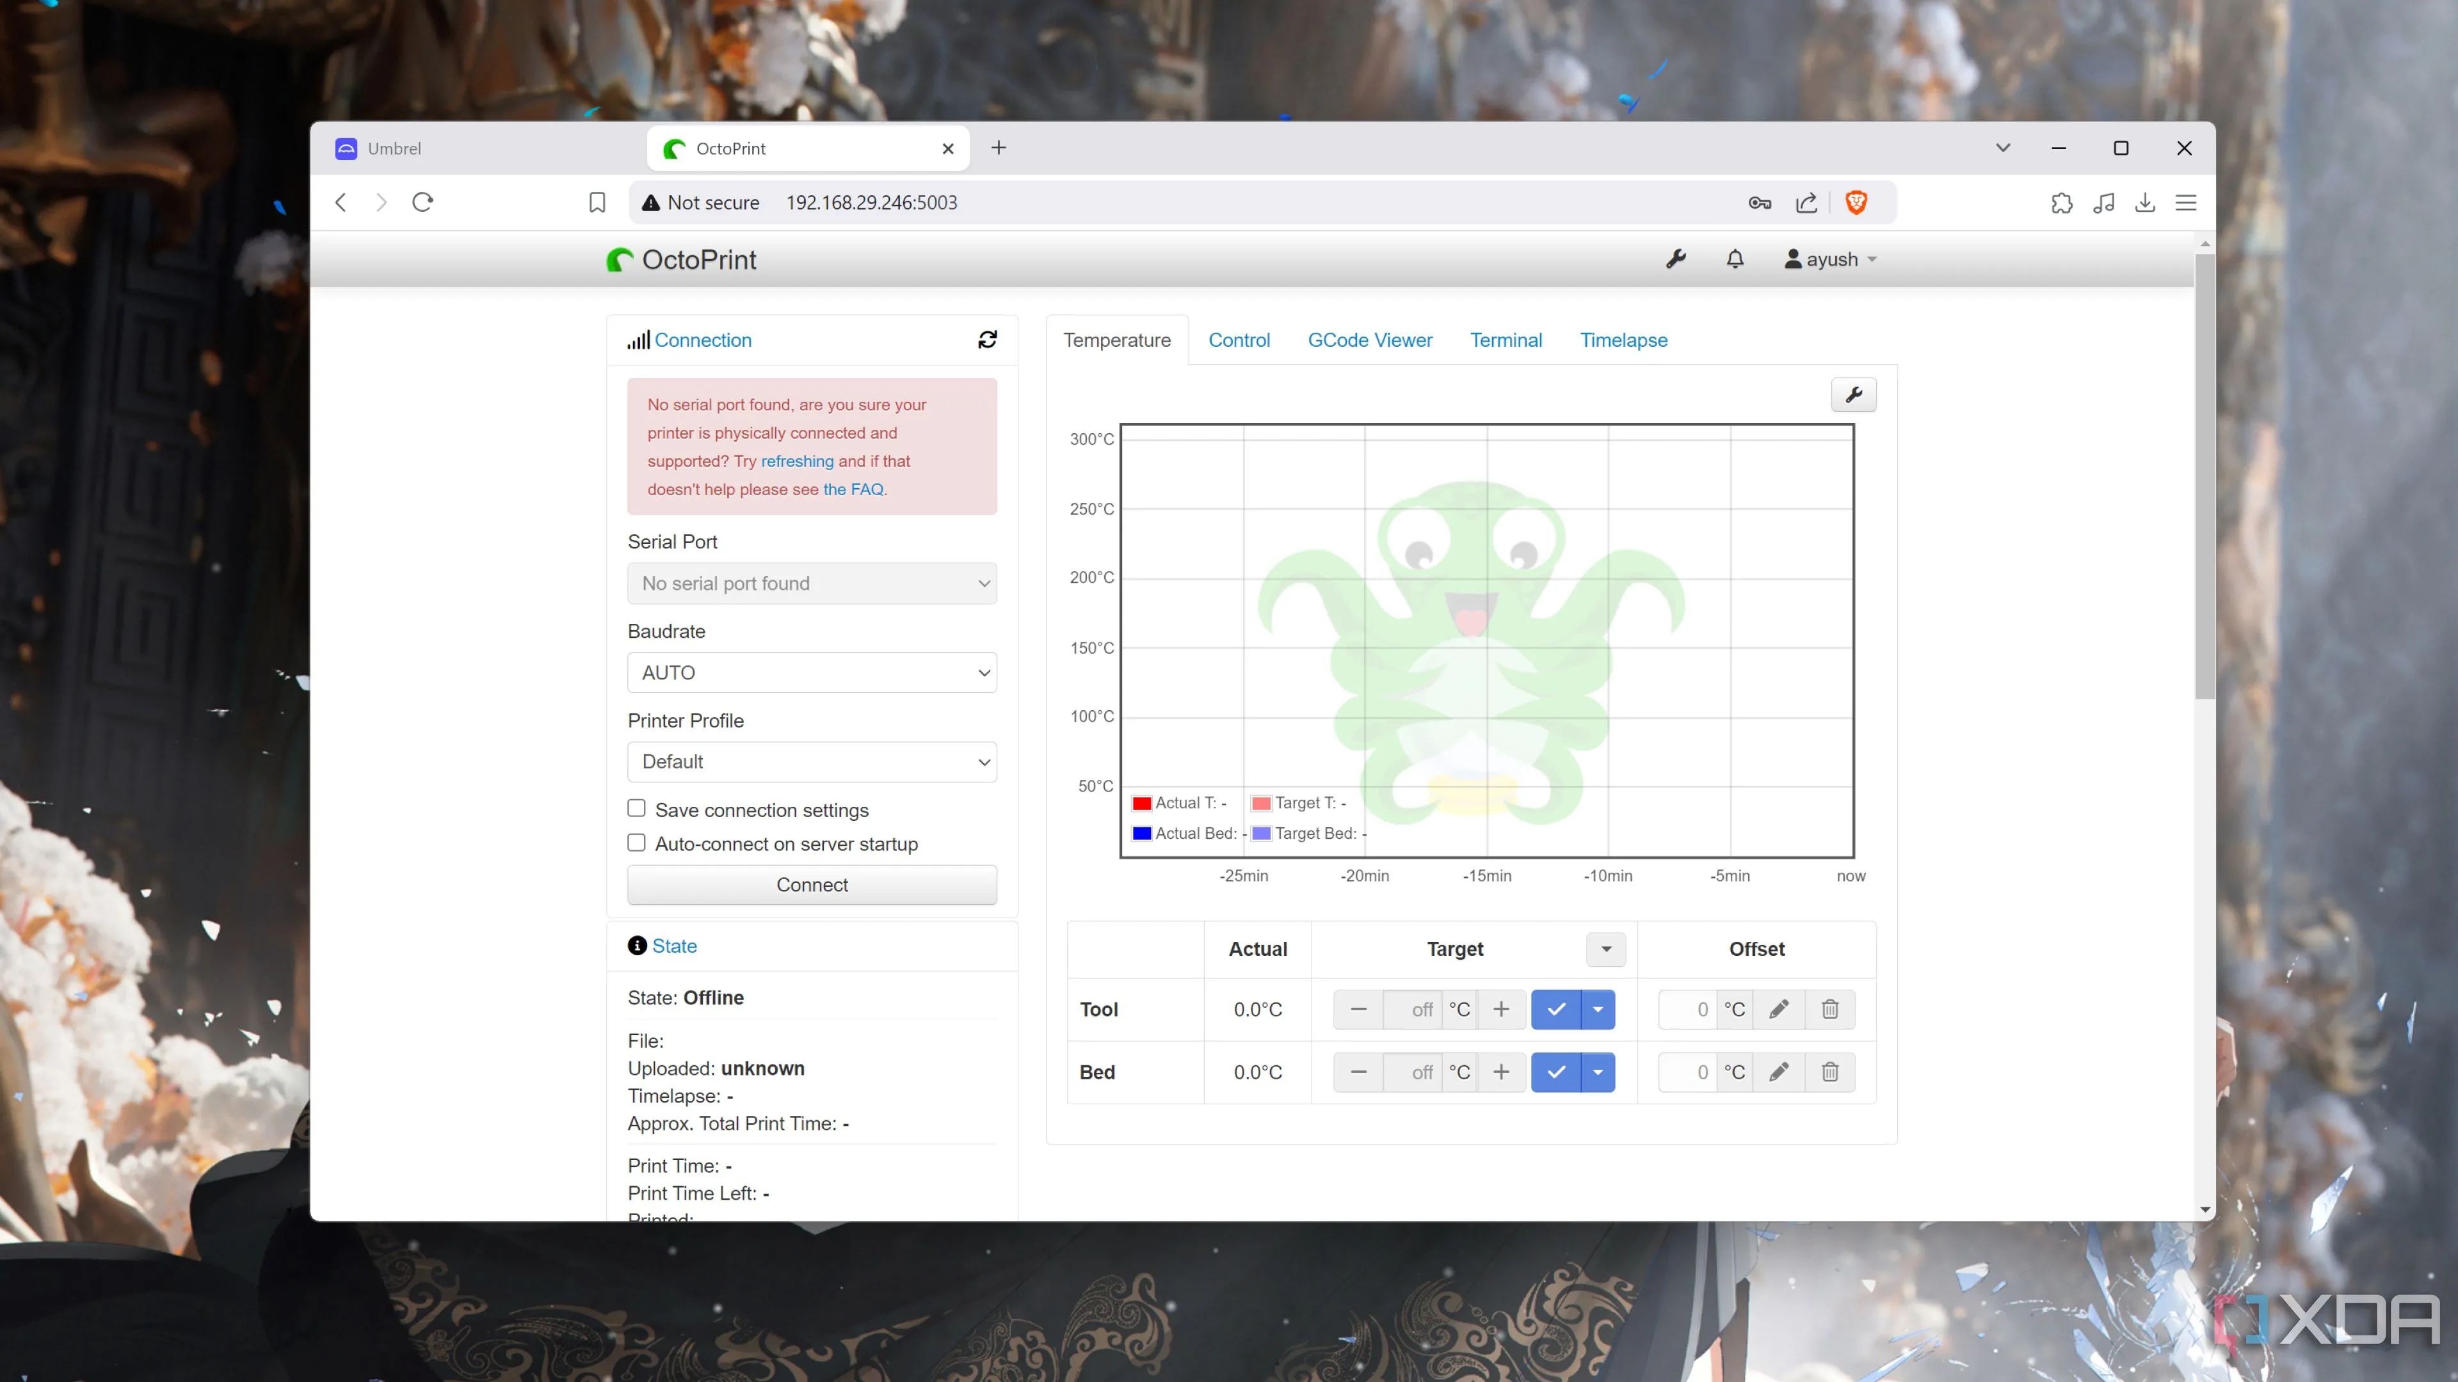Refresh the Connection panel ports
The height and width of the screenshot is (1382, 2458).
coord(988,340)
